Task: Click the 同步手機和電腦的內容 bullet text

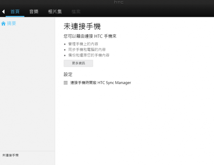Action: (x=87, y=49)
